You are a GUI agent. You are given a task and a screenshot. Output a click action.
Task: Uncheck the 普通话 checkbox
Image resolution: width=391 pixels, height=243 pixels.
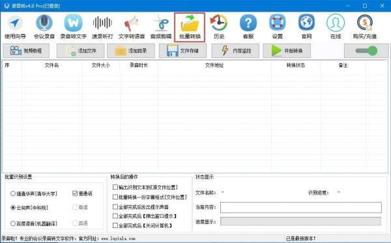pyautogui.click(x=75, y=193)
